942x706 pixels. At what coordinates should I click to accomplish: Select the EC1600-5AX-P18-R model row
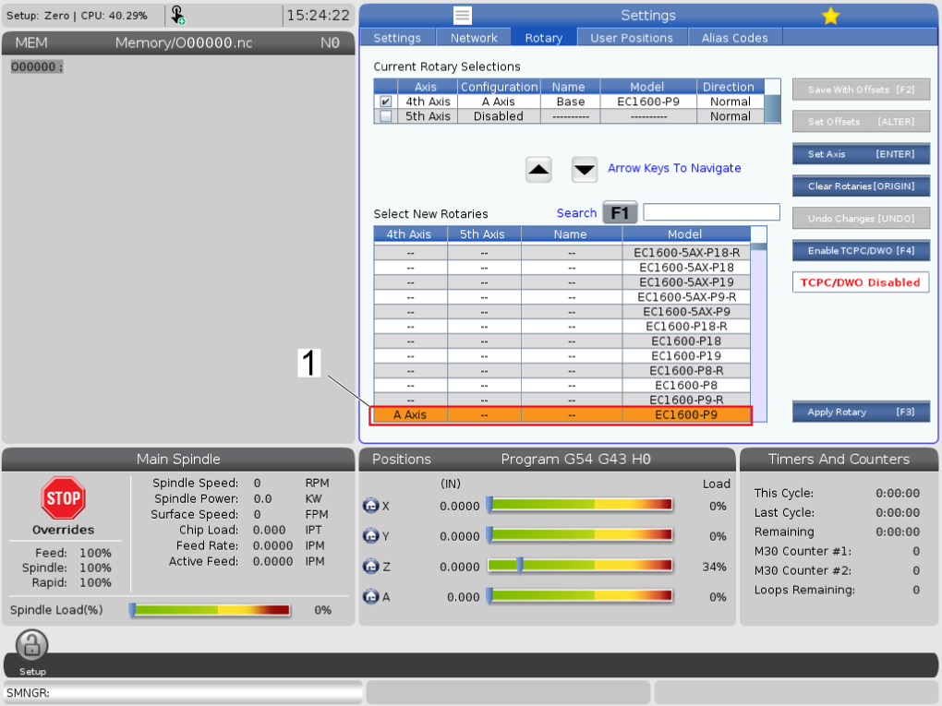point(562,253)
